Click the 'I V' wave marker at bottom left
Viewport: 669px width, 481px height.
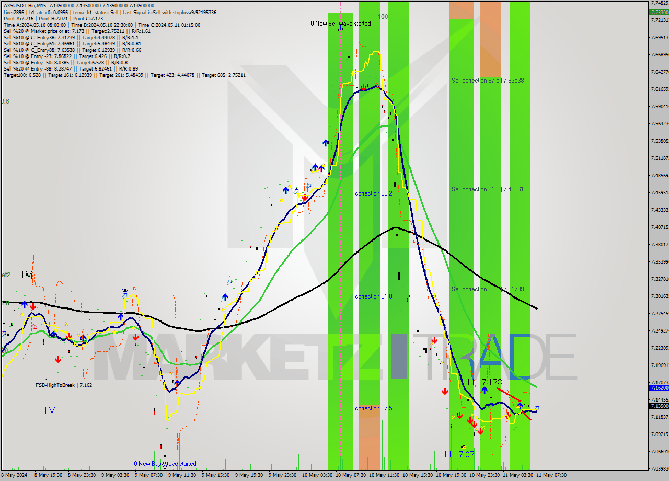[50, 410]
